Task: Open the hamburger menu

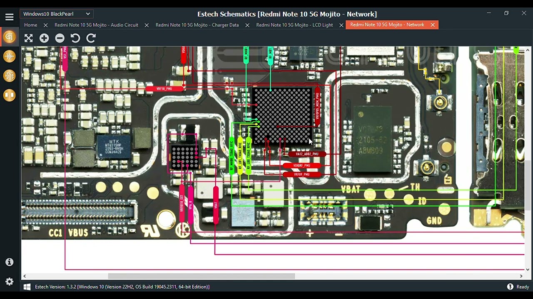Action: tap(9, 17)
